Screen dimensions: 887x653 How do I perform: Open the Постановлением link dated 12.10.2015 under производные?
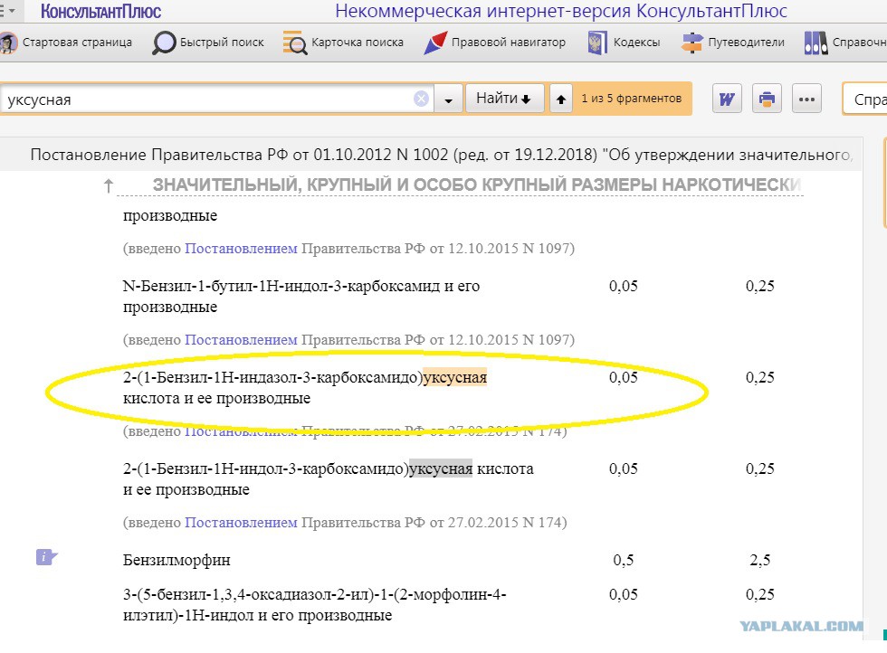pyautogui.click(x=241, y=248)
